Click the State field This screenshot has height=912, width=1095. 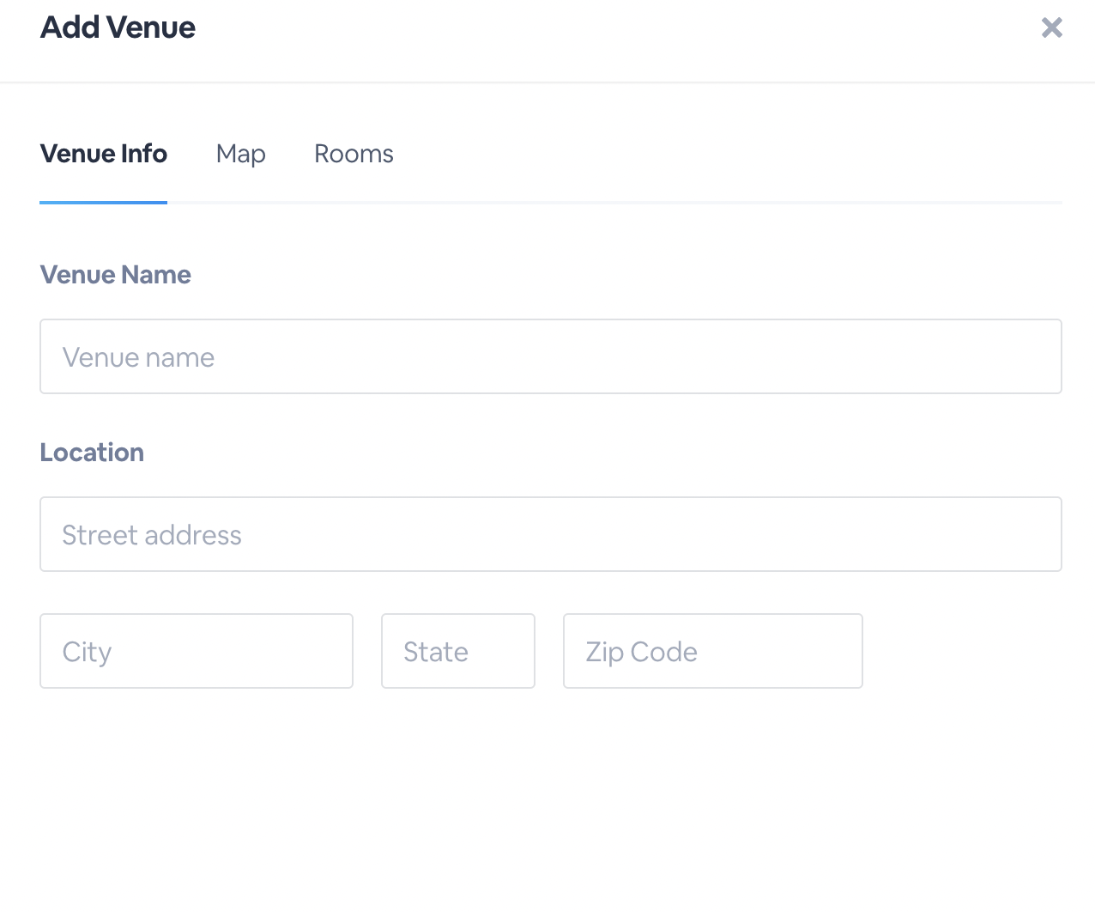[x=458, y=651]
